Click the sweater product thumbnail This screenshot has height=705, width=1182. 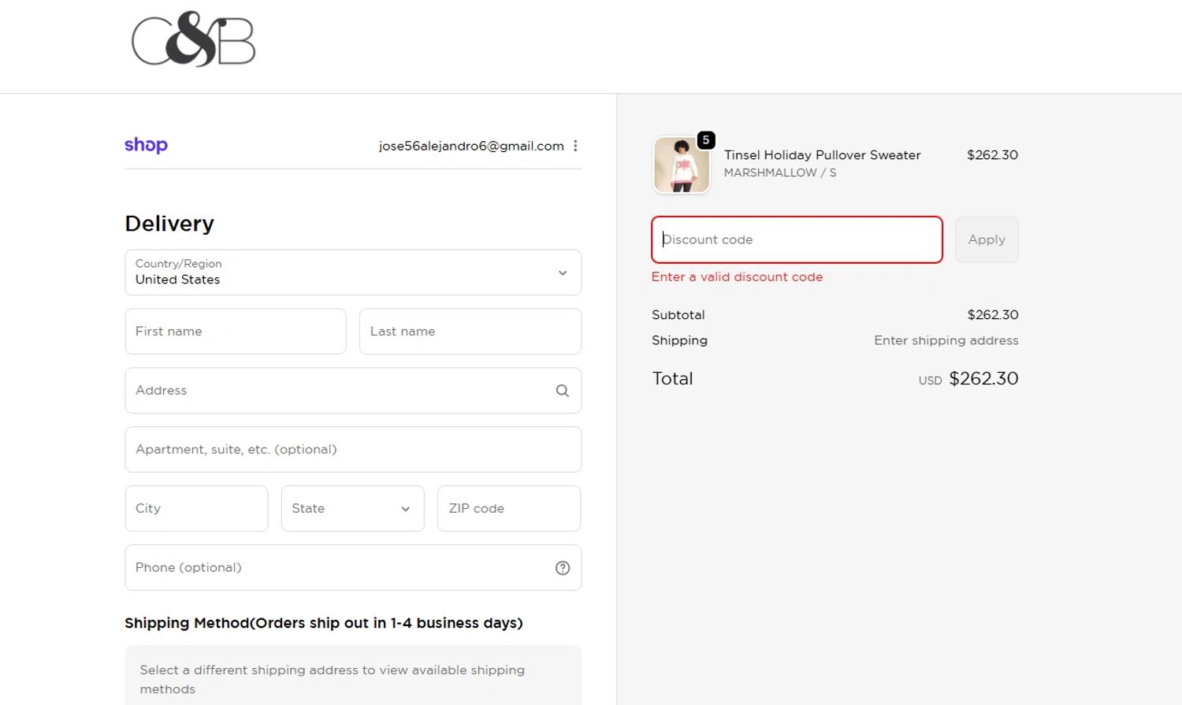[x=681, y=165]
